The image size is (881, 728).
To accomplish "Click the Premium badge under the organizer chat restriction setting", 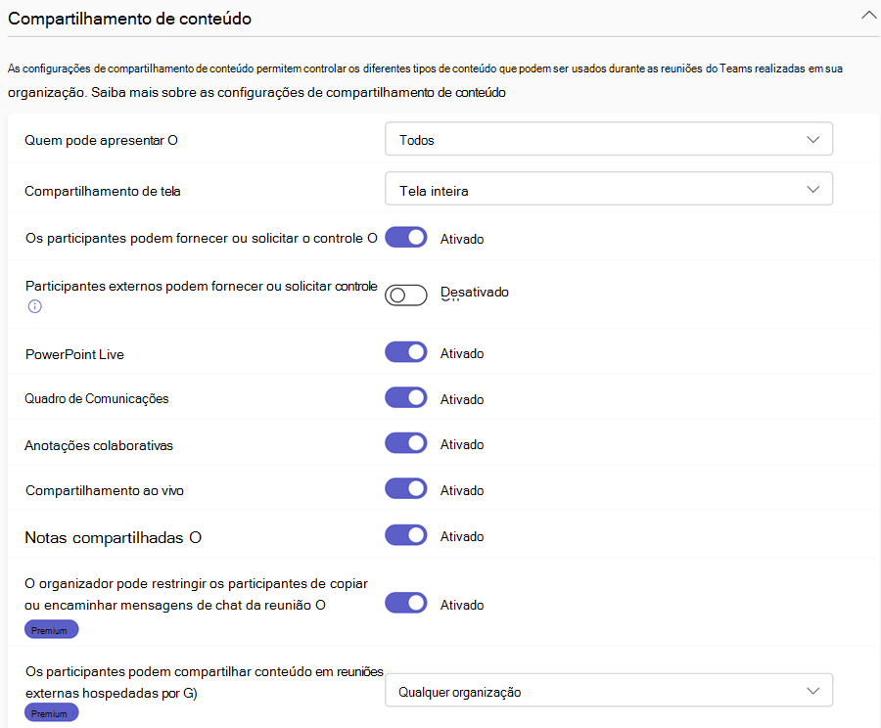I will click(x=51, y=629).
